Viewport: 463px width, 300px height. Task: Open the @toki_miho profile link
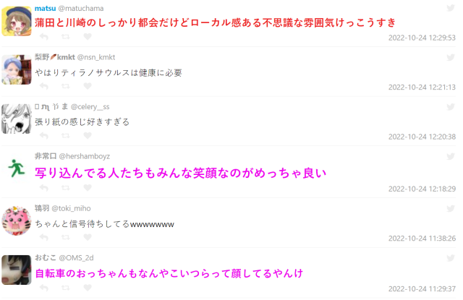[x=71, y=209]
